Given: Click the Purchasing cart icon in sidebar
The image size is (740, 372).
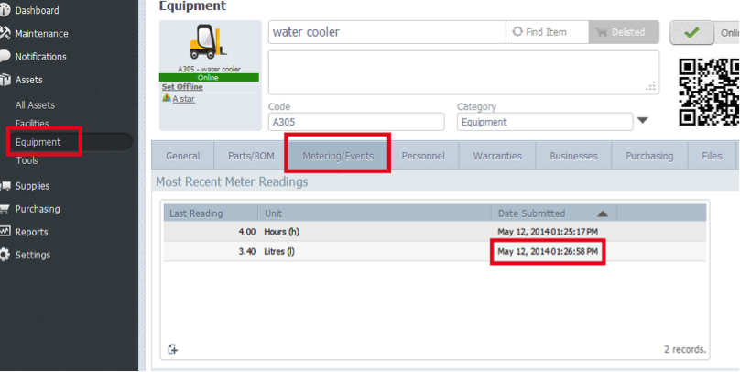Looking at the screenshot, I should click(5, 209).
